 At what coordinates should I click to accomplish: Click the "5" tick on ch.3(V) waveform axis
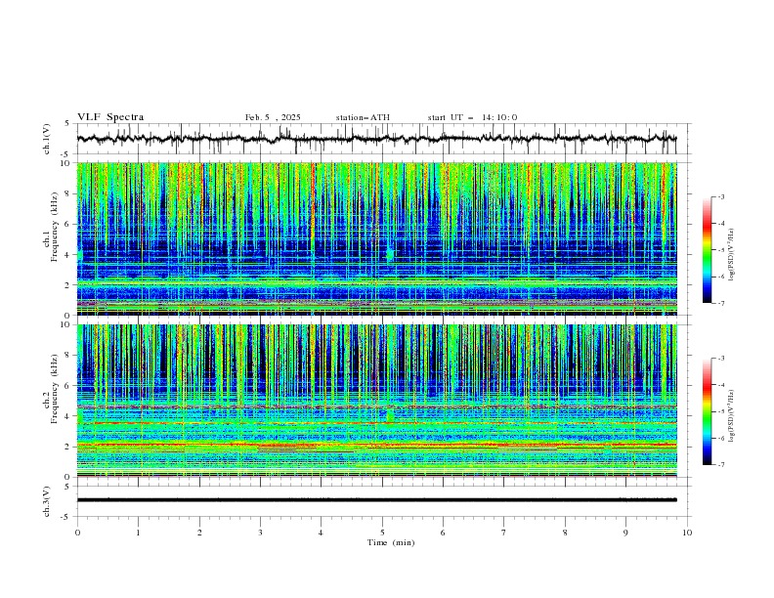pos(67,486)
